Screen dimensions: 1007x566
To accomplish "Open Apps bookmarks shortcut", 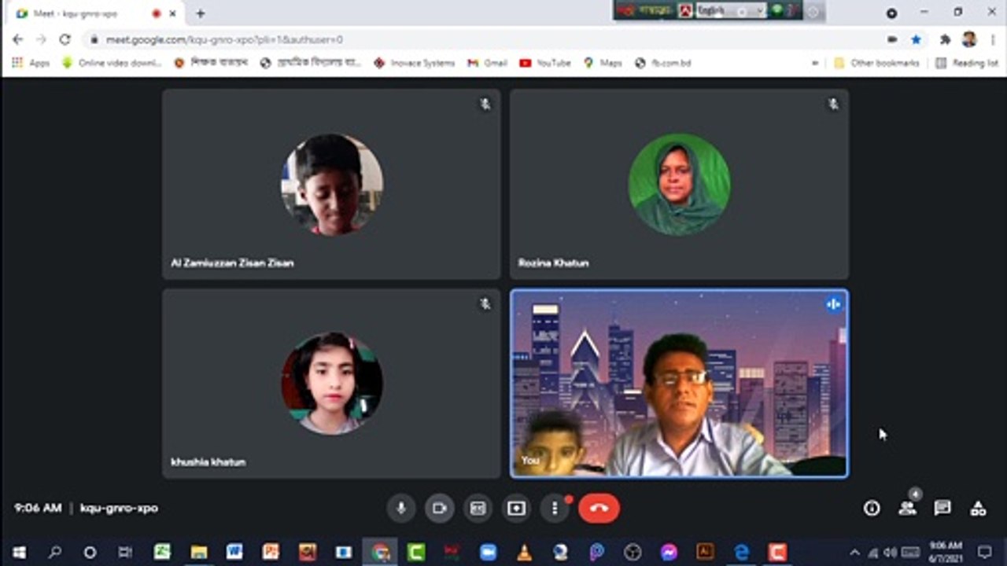I will click(31, 63).
